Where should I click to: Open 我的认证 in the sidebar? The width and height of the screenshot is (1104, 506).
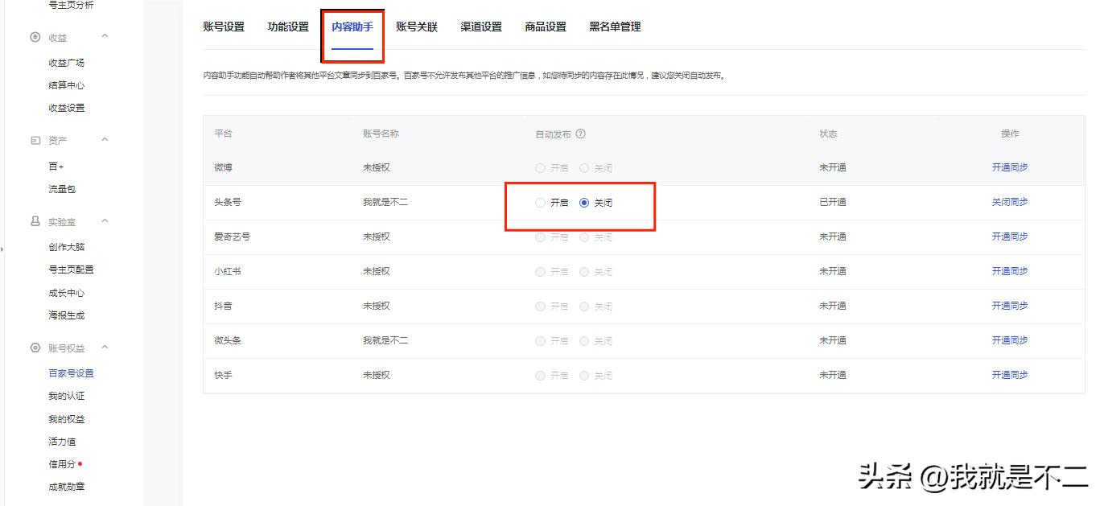point(66,396)
